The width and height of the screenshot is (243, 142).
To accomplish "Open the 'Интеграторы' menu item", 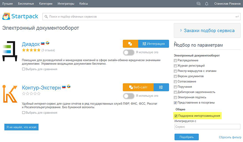I will (66, 3).
